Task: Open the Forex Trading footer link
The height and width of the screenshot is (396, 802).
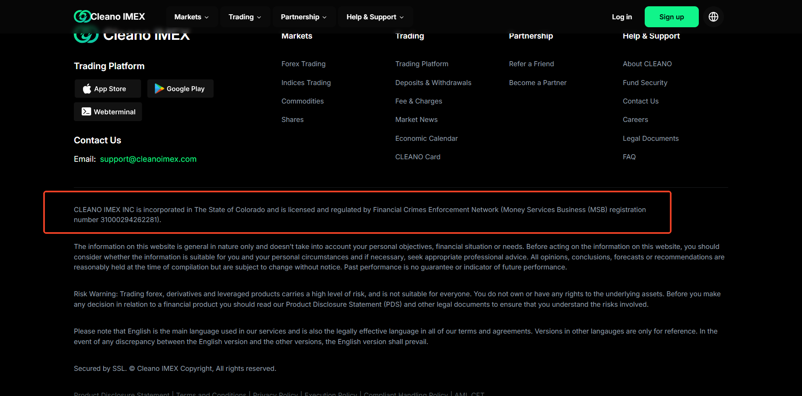Action: (x=303, y=64)
